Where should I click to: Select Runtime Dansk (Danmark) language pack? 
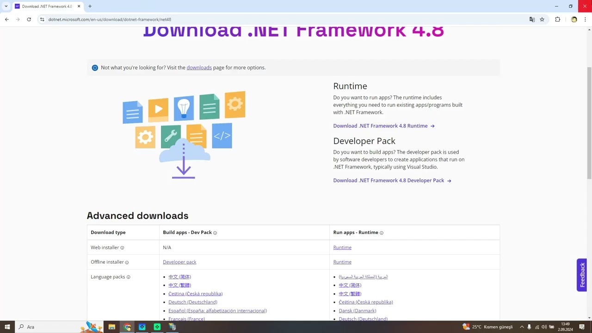357,310
